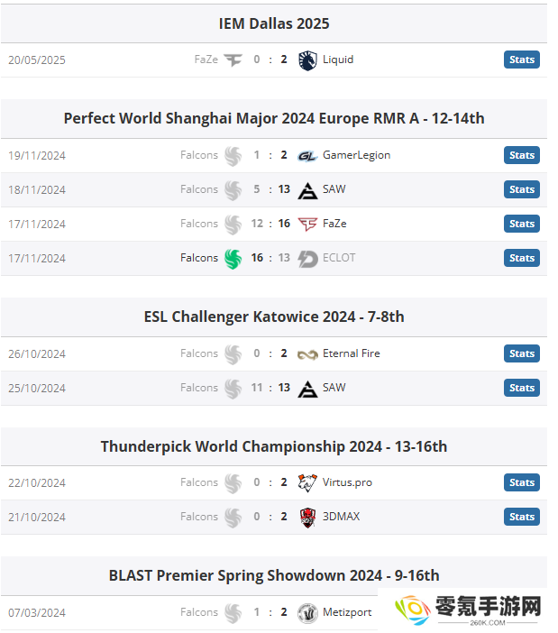The height and width of the screenshot is (633, 558).
Task: Open the IEM Dallas 2025 event heading
Action: click(274, 23)
